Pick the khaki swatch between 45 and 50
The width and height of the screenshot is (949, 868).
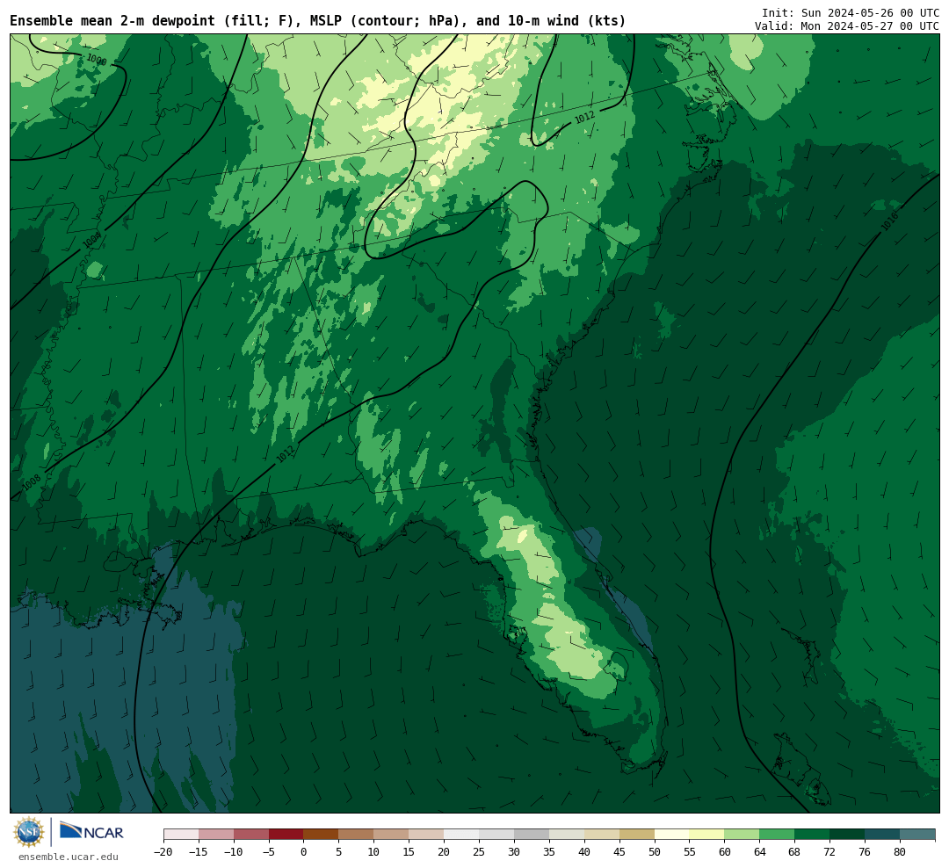click(x=637, y=834)
